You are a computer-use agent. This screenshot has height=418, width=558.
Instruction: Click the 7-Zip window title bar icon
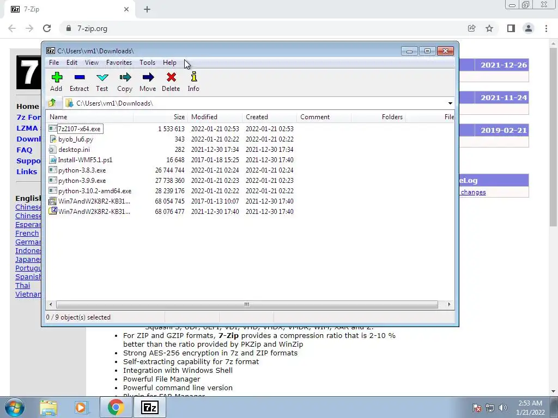tap(51, 51)
